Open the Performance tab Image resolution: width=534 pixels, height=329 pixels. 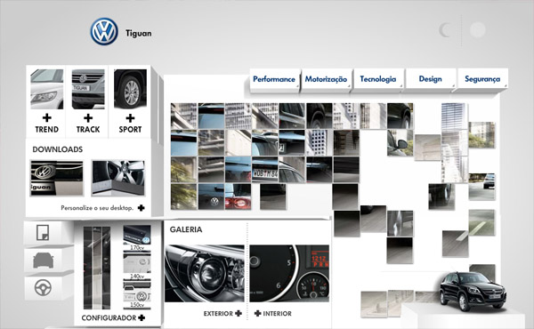point(274,79)
